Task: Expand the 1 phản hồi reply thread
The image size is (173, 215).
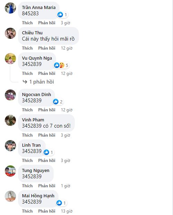Action: [42, 82]
